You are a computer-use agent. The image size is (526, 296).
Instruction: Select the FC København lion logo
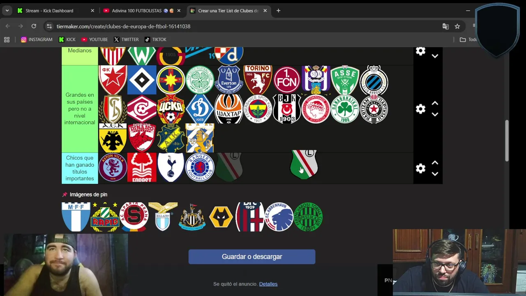tap(279, 217)
